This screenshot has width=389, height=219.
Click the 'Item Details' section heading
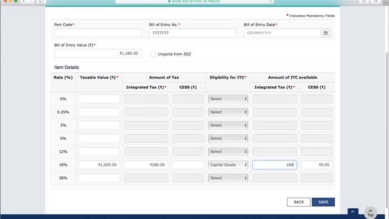(66, 68)
